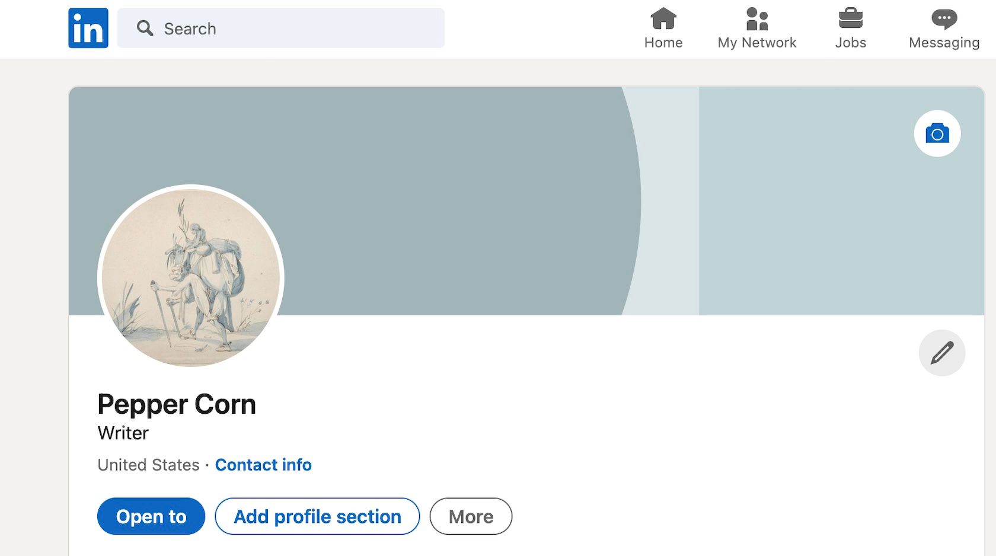This screenshot has width=996, height=556.
Task: Select the Messaging navigation label
Action: 943,42
